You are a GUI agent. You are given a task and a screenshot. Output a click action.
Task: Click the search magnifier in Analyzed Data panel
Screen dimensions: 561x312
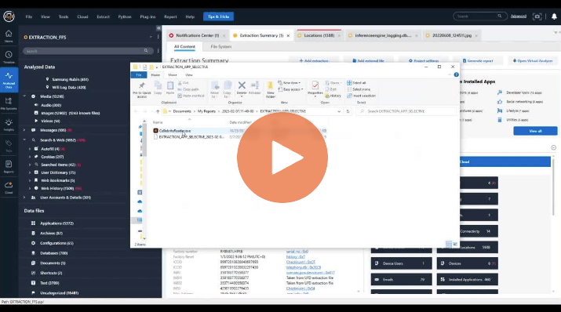coord(146,51)
